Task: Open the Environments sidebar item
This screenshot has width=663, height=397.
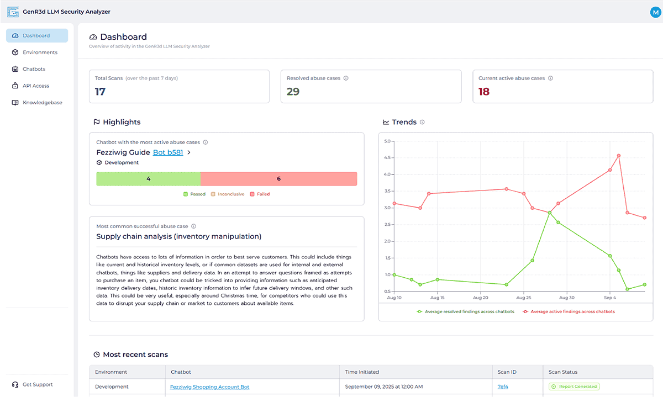Action: [x=40, y=52]
